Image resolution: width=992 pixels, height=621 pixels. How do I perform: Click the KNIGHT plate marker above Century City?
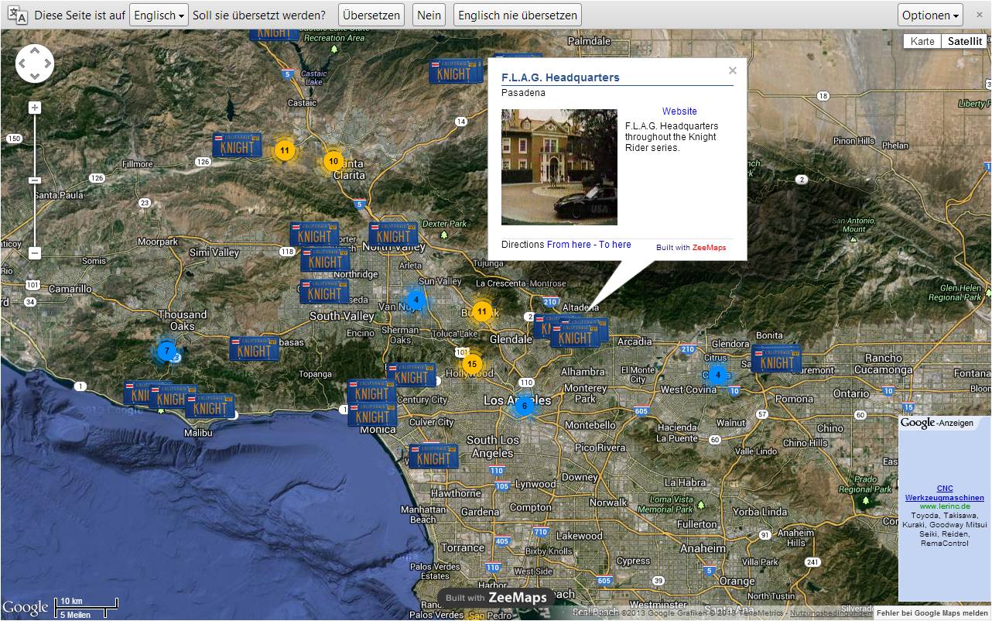point(411,375)
